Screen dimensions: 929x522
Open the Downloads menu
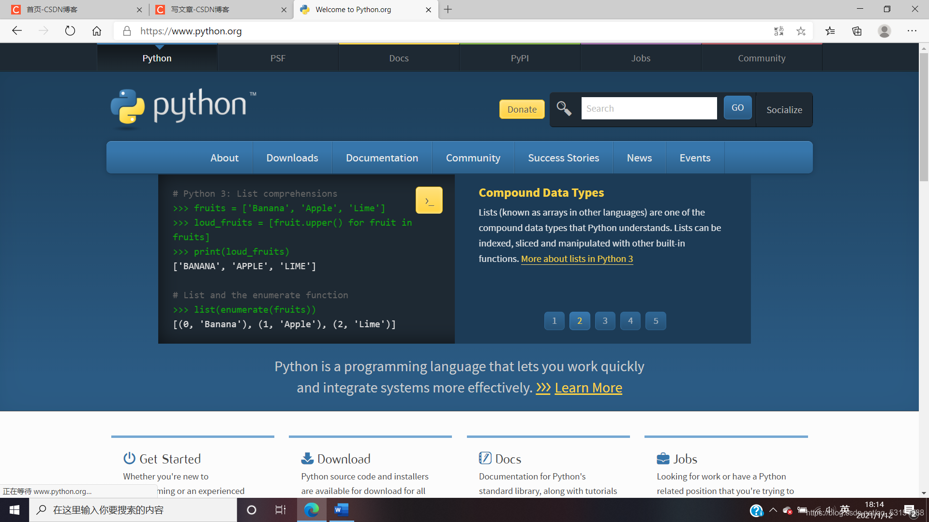point(292,158)
